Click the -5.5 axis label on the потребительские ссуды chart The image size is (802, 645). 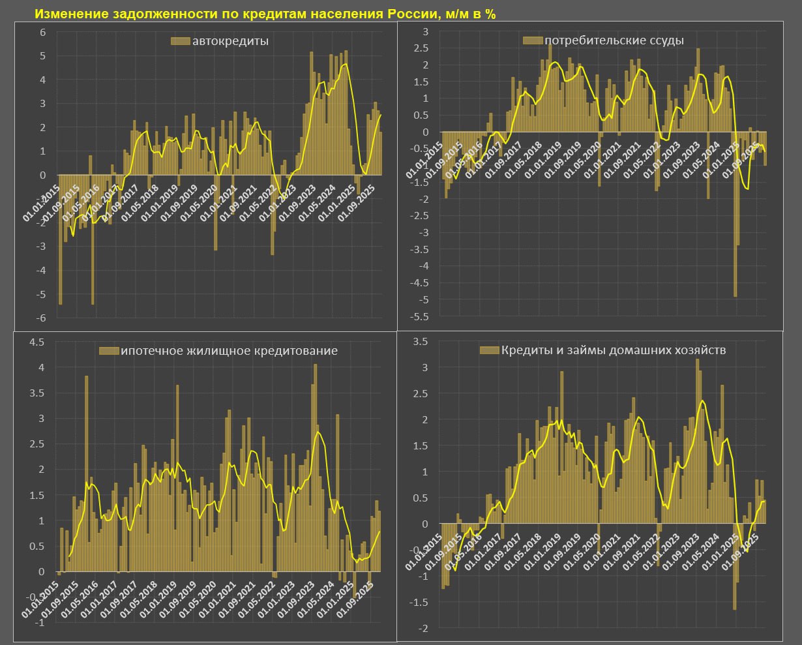pyautogui.click(x=421, y=316)
